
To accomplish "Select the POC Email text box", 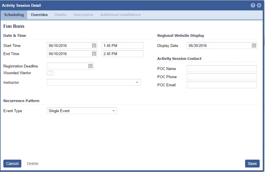I will 222,85.
